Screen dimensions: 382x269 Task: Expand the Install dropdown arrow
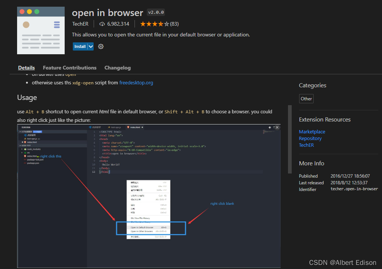click(x=91, y=46)
